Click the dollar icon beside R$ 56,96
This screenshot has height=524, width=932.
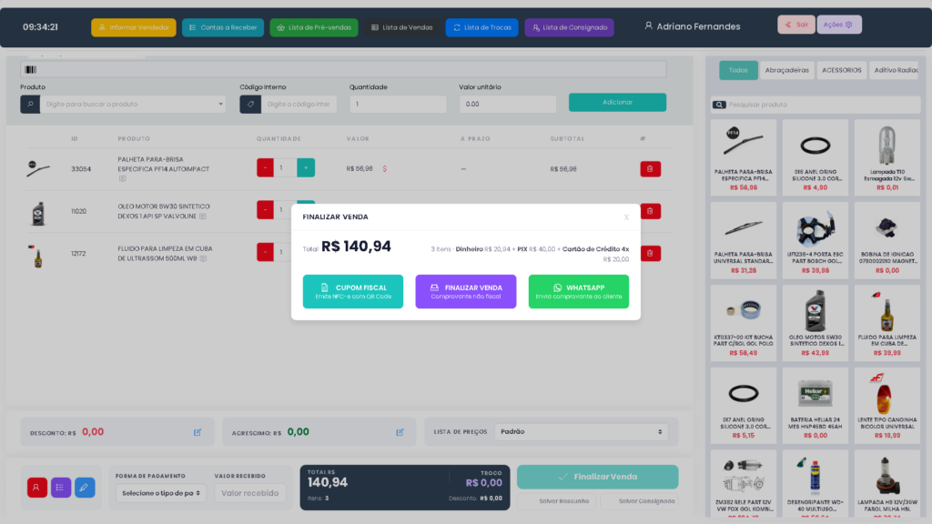385,168
